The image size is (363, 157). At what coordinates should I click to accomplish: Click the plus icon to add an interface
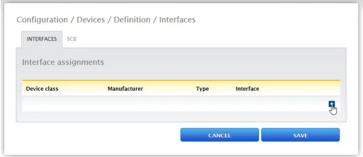pyautogui.click(x=332, y=104)
